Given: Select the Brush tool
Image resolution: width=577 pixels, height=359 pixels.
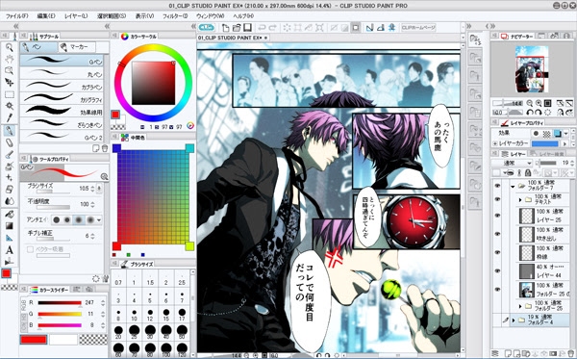Looking at the screenshot, I should [10, 155].
